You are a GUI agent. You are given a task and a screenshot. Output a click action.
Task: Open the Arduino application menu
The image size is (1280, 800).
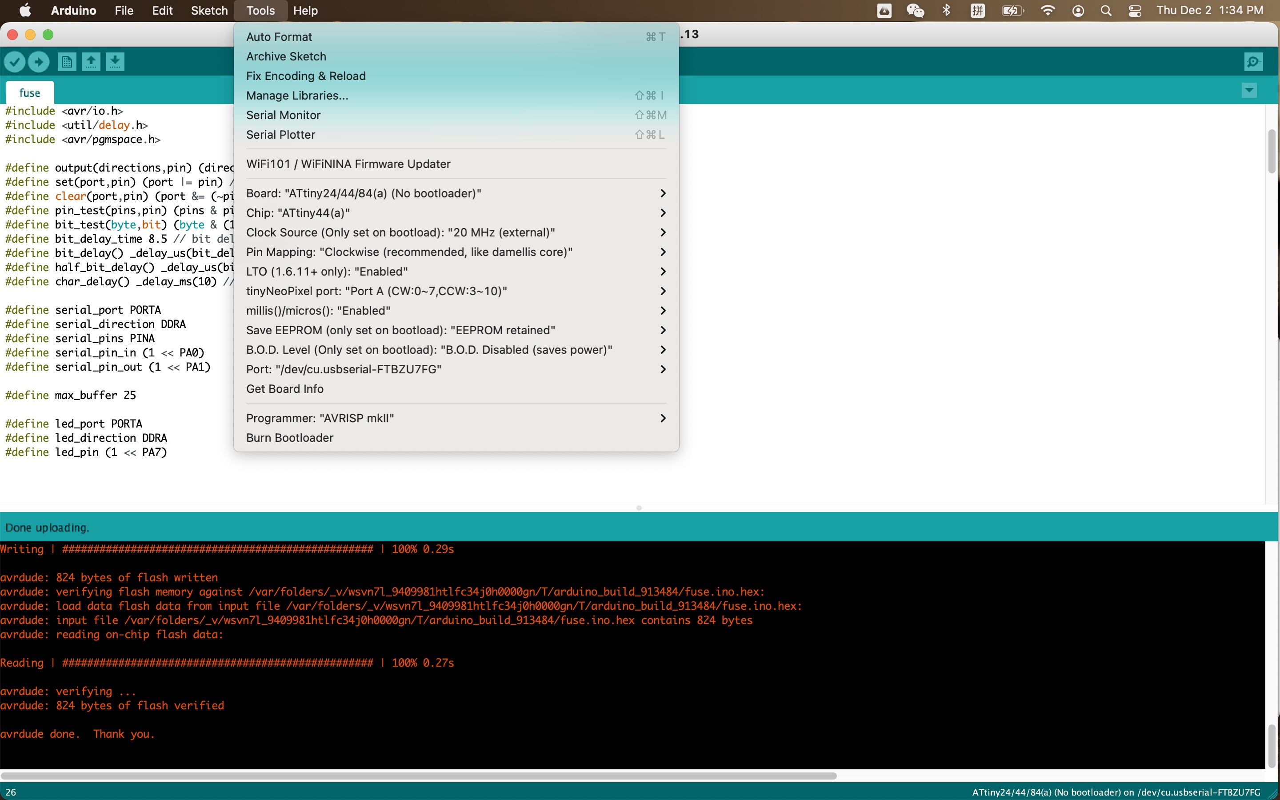73,11
